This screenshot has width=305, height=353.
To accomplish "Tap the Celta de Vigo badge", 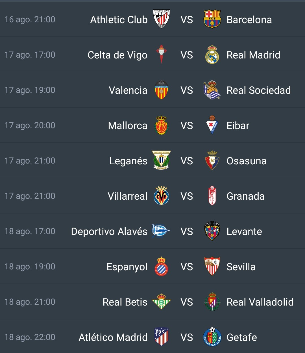I will tap(162, 54).
